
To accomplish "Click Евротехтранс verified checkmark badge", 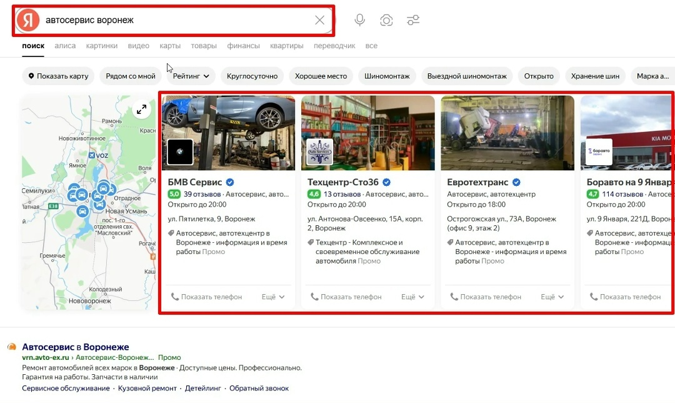I will (x=516, y=182).
